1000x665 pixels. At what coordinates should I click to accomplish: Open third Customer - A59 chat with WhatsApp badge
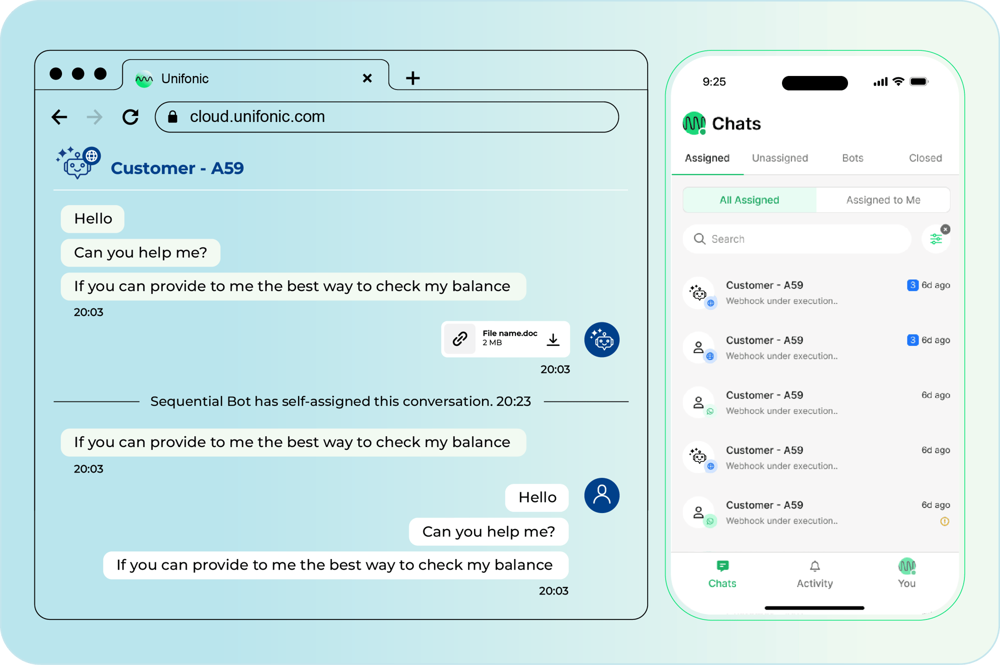[x=816, y=402]
